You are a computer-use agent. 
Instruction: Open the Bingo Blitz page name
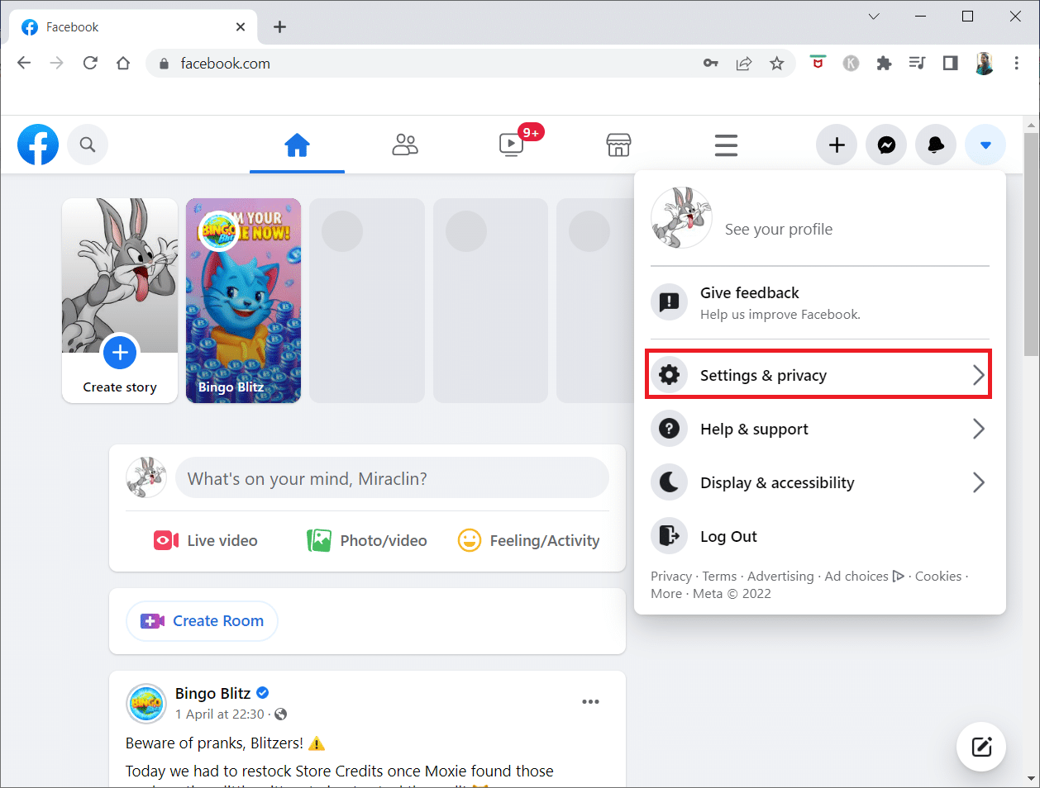coord(212,693)
